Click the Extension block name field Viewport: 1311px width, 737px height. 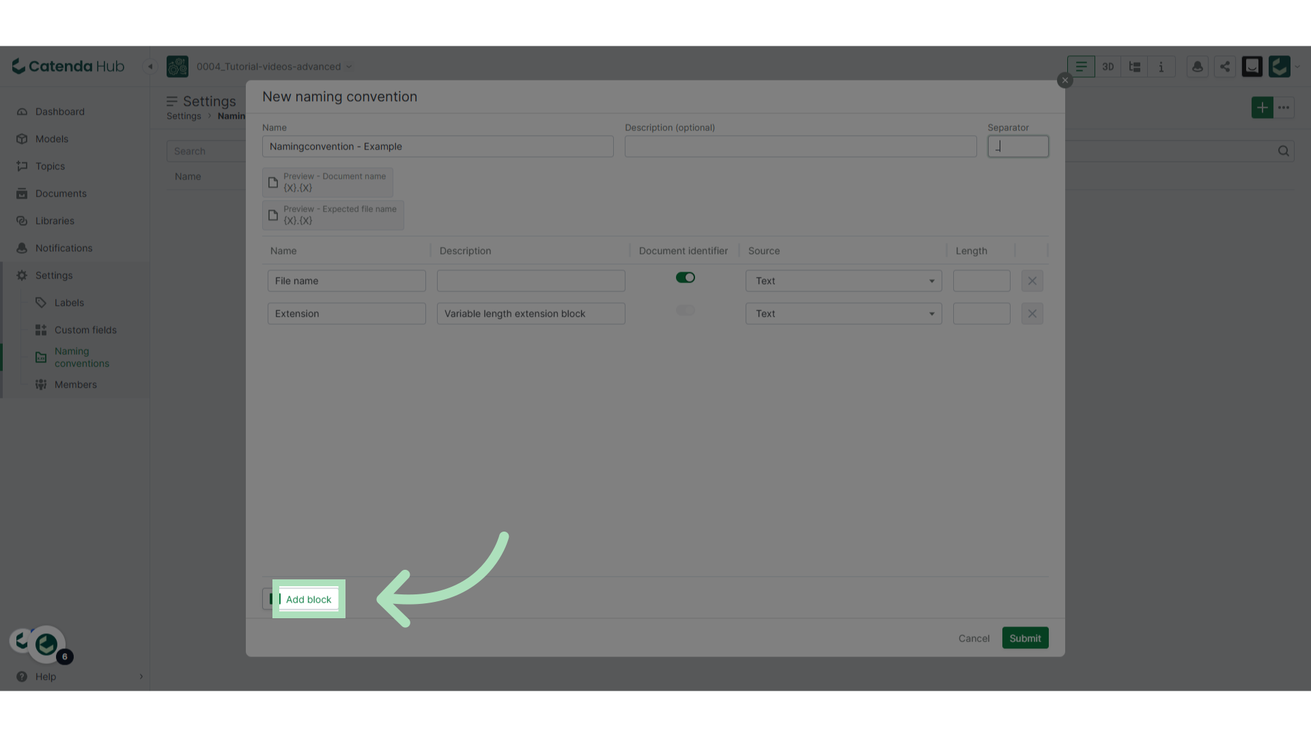coord(346,313)
